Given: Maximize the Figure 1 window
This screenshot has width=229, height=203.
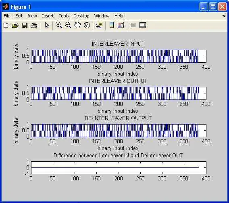Looking at the screenshot, I should point(213,7).
